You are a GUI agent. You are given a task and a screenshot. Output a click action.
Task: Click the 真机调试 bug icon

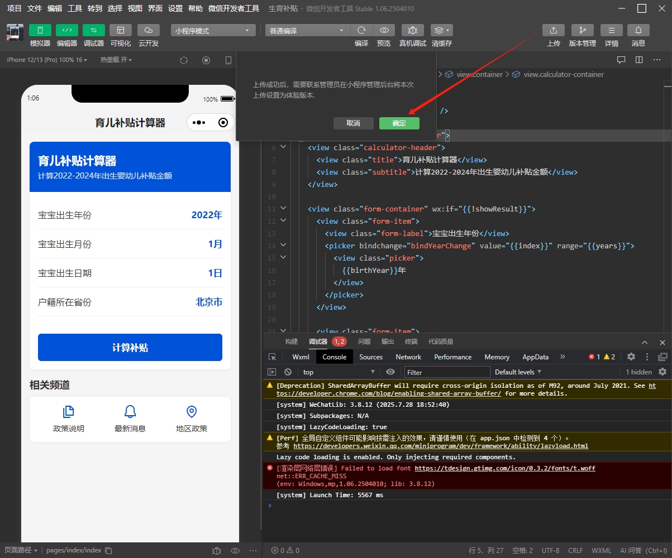[x=412, y=30]
